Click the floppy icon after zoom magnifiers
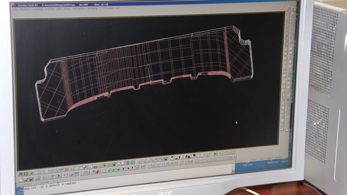 [x=166, y=159]
